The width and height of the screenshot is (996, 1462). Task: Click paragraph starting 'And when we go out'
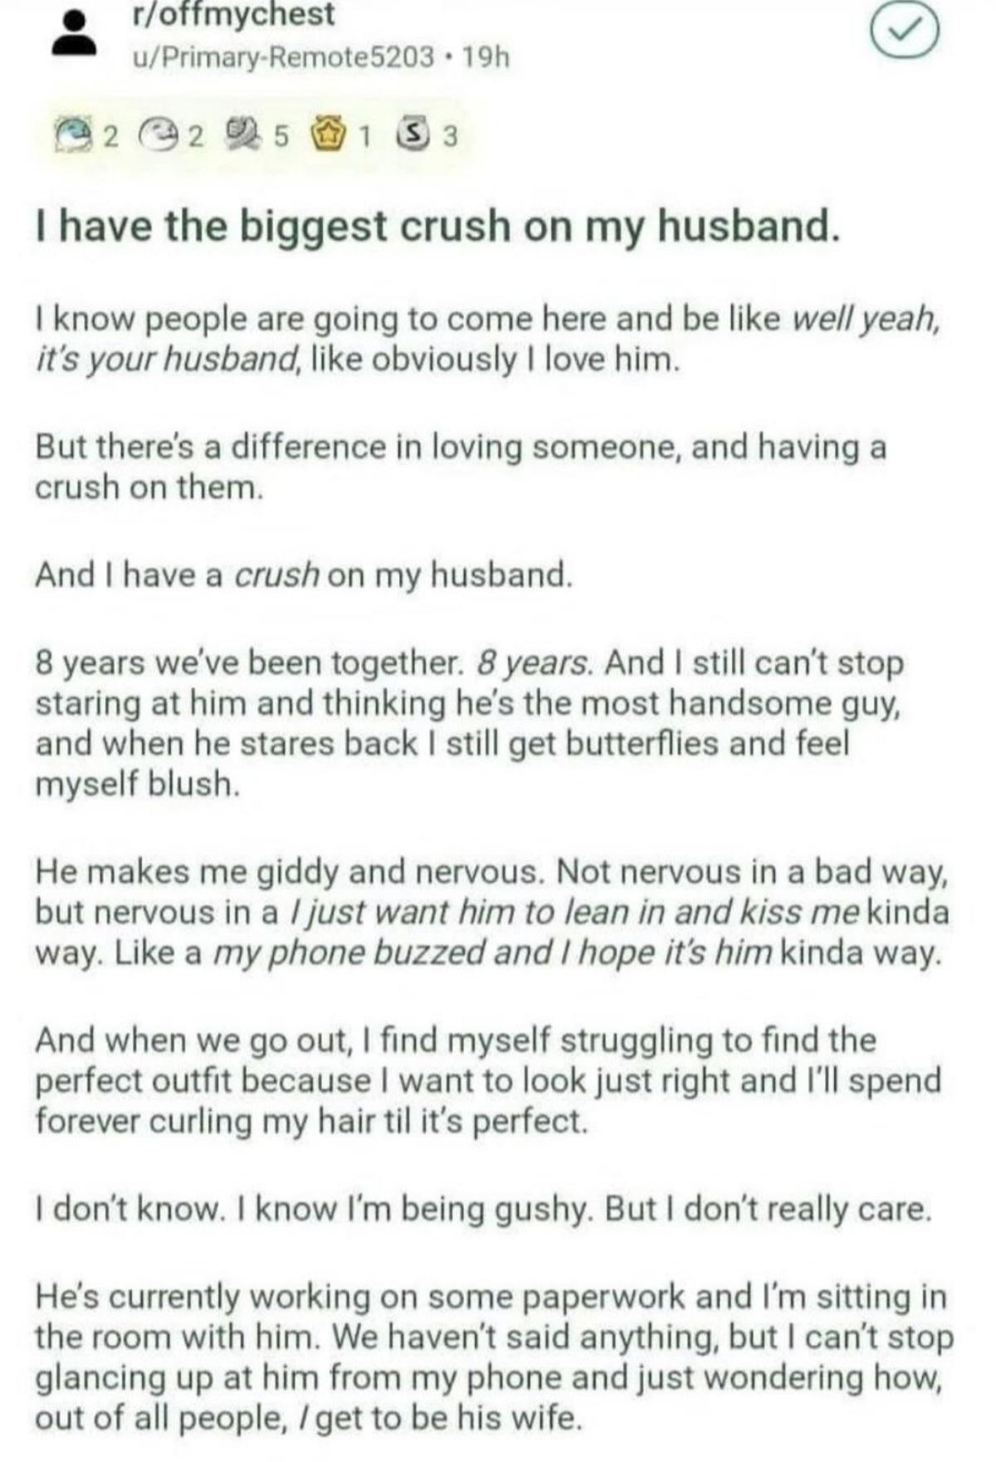[488, 1080]
